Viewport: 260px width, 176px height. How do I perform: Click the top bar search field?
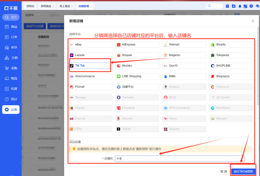(x=214, y=6)
